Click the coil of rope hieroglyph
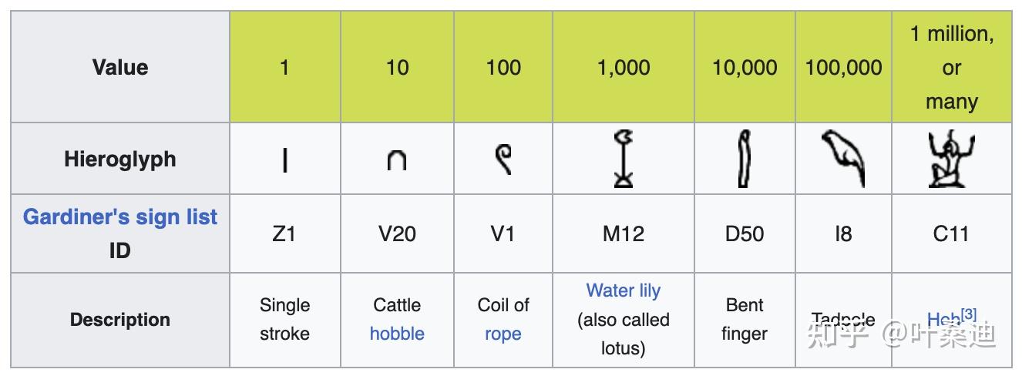The width and height of the screenshot is (1022, 376). (503, 159)
